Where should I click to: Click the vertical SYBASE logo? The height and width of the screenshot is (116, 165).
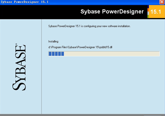(x=19, y=67)
